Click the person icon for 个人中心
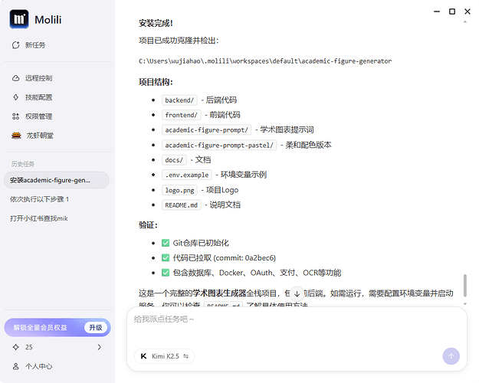 point(16,366)
